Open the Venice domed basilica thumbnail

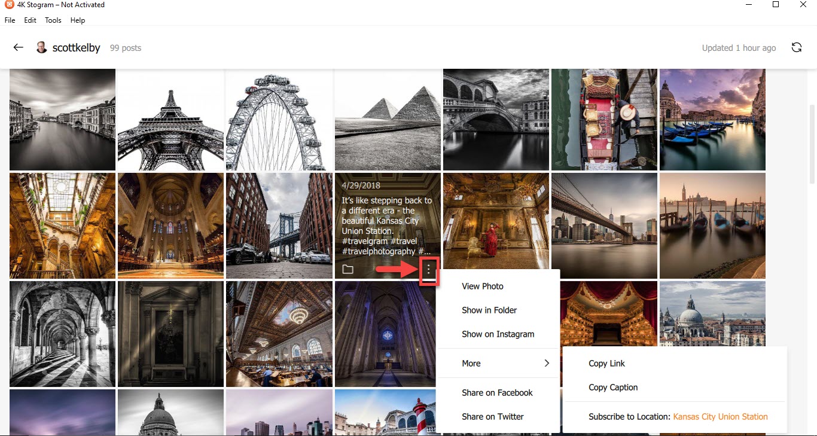(x=712, y=314)
